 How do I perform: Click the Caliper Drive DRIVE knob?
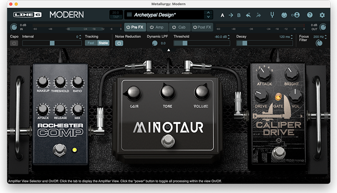coord(261,96)
